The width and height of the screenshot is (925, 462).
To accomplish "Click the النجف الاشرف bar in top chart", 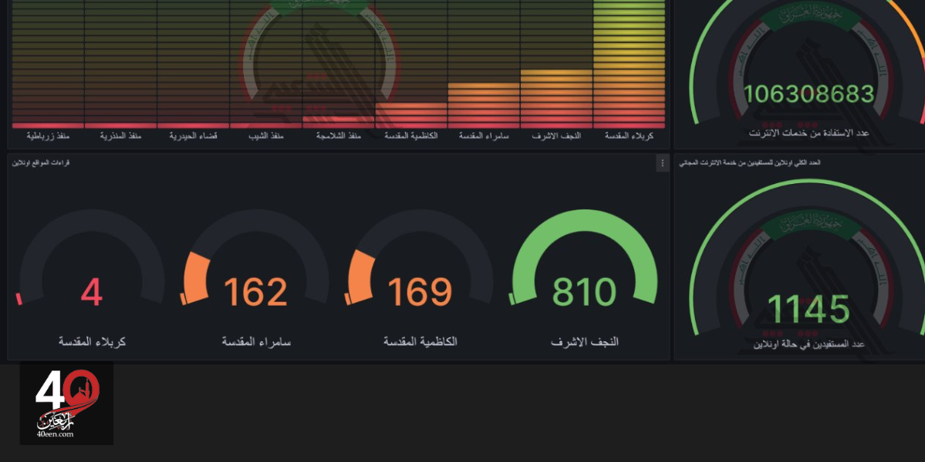I will pyautogui.click(x=556, y=99).
